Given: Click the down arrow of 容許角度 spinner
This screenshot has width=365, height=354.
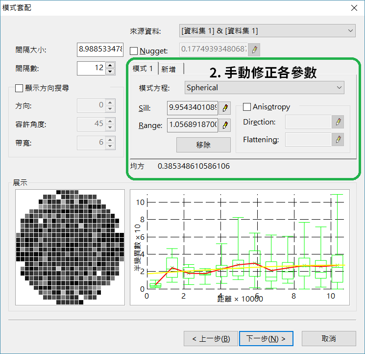Looking at the screenshot, I should tap(110, 127).
